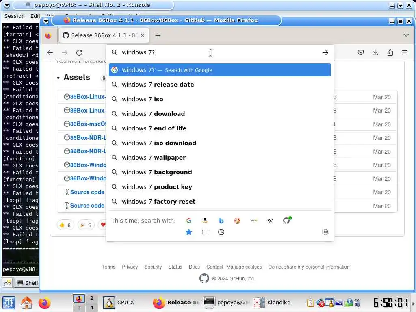Open a new Firefox tab

coord(158,36)
